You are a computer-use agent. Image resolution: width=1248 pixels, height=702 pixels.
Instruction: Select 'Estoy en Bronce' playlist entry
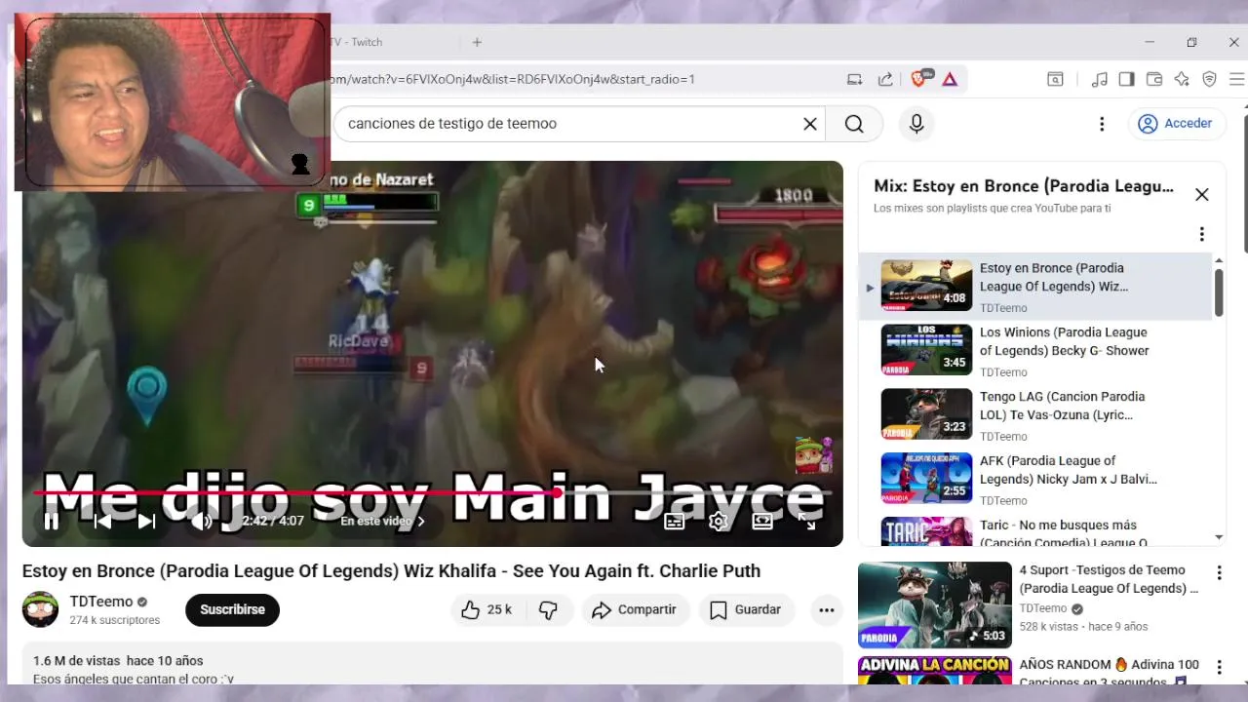click(x=1035, y=286)
